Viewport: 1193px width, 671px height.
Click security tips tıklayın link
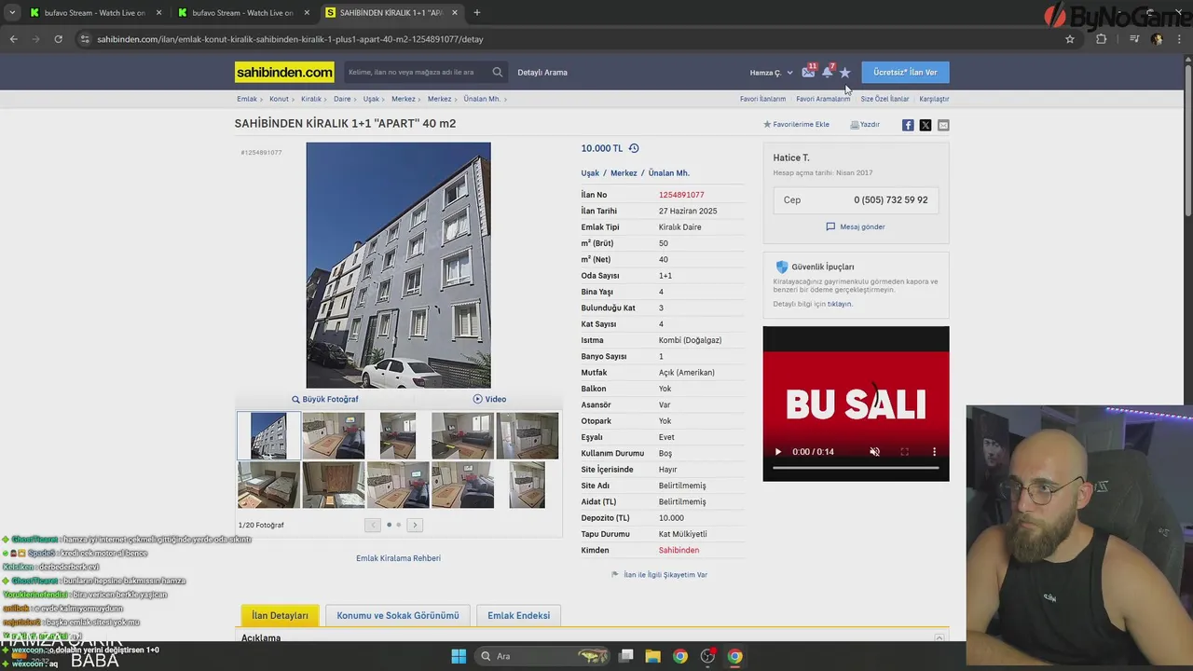coord(839,304)
